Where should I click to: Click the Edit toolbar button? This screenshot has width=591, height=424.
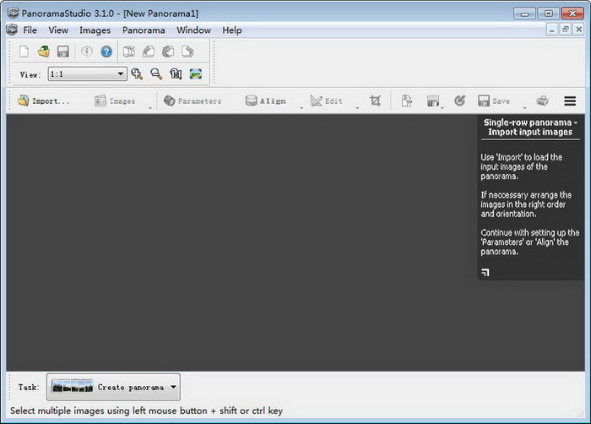(x=327, y=101)
